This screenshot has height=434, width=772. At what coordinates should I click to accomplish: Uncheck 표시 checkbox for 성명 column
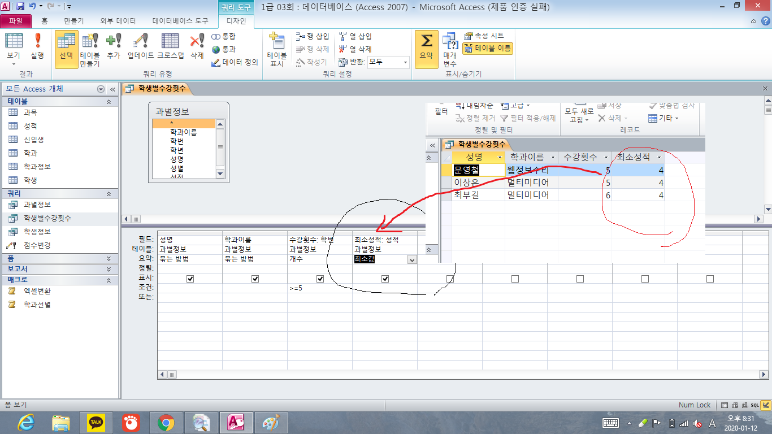[190, 279]
